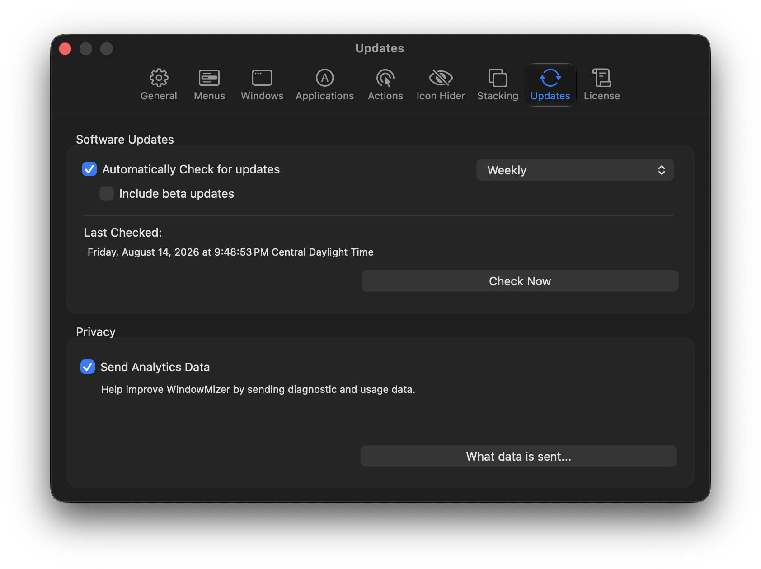Click the Help improve WindowMizer description

click(x=258, y=389)
